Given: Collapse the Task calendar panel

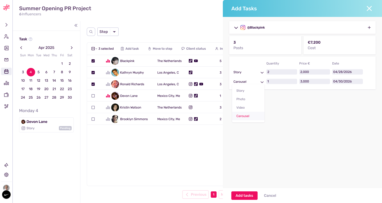Looking at the screenshot, I should tap(76, 25).
